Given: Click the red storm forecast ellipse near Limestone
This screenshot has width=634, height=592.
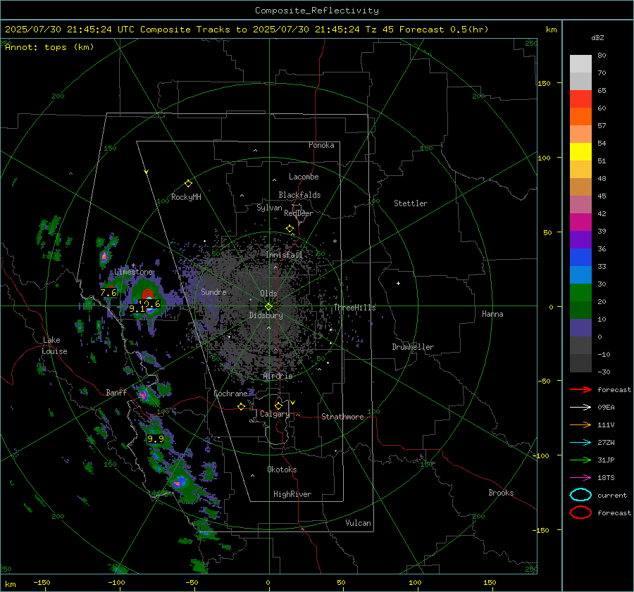Looking at the screenshot, I should tap(148, 294).
